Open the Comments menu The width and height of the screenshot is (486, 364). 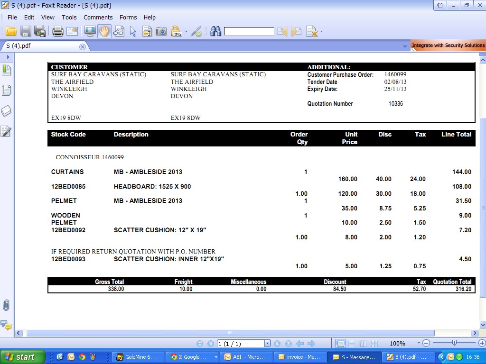(98, 17)
